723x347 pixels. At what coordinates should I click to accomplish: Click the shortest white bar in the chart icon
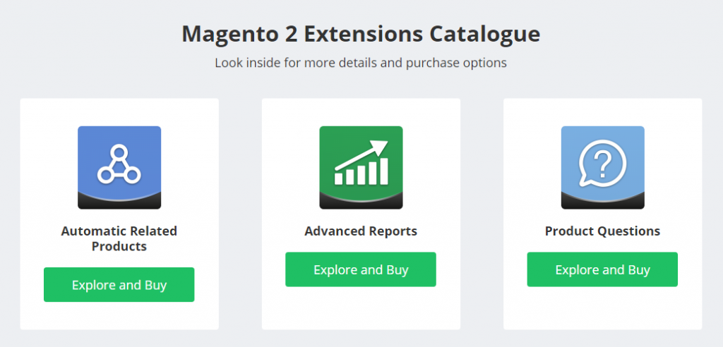[x=339, y=178]
